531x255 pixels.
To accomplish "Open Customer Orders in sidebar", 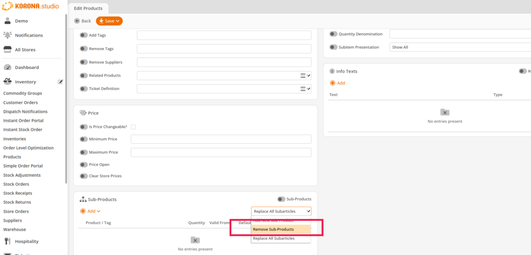I will [20, 102].
